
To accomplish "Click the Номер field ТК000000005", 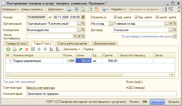I will tap(37, 17).
